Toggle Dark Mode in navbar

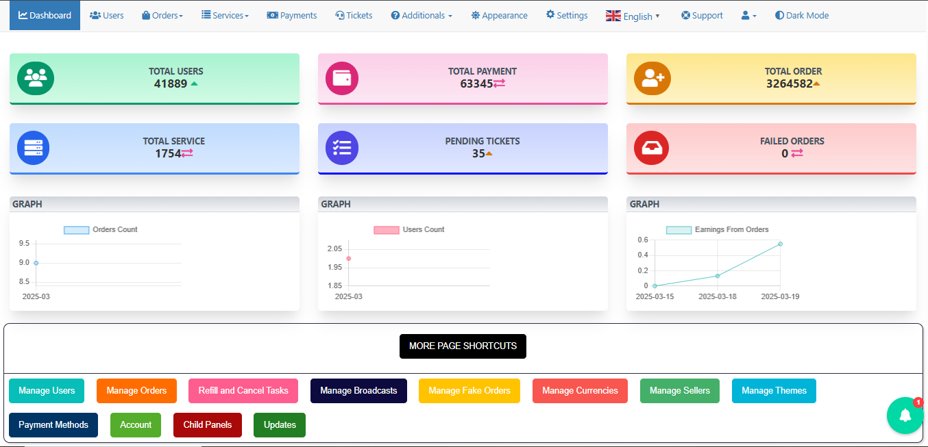[801, 15]
